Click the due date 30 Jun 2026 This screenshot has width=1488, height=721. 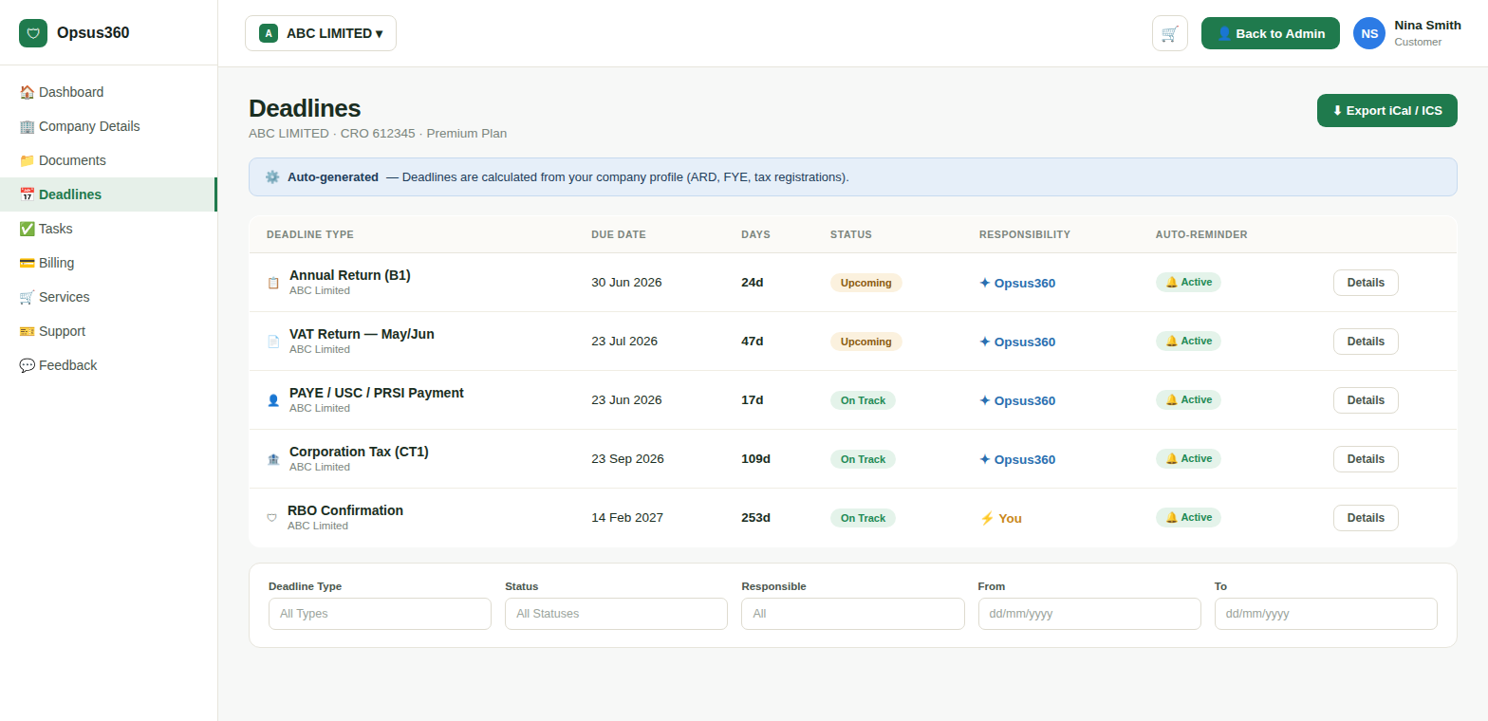pyautogui.click(x=626, y=283)
